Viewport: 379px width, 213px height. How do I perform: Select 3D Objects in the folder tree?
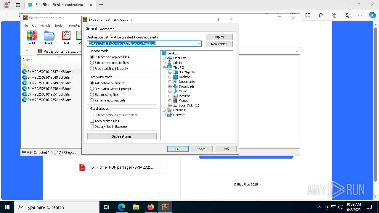(x=187, y=72)
